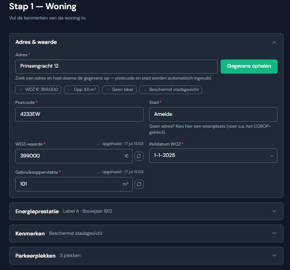Screen dimensions: 290x270
Task: Click the Gebruiksoppervlakte opgehaald timestamp
Action: coord(120,172)
